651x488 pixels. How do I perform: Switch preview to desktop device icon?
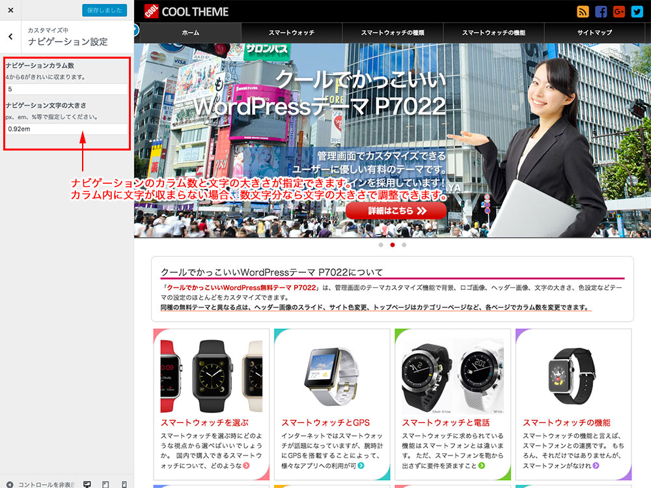87,484
